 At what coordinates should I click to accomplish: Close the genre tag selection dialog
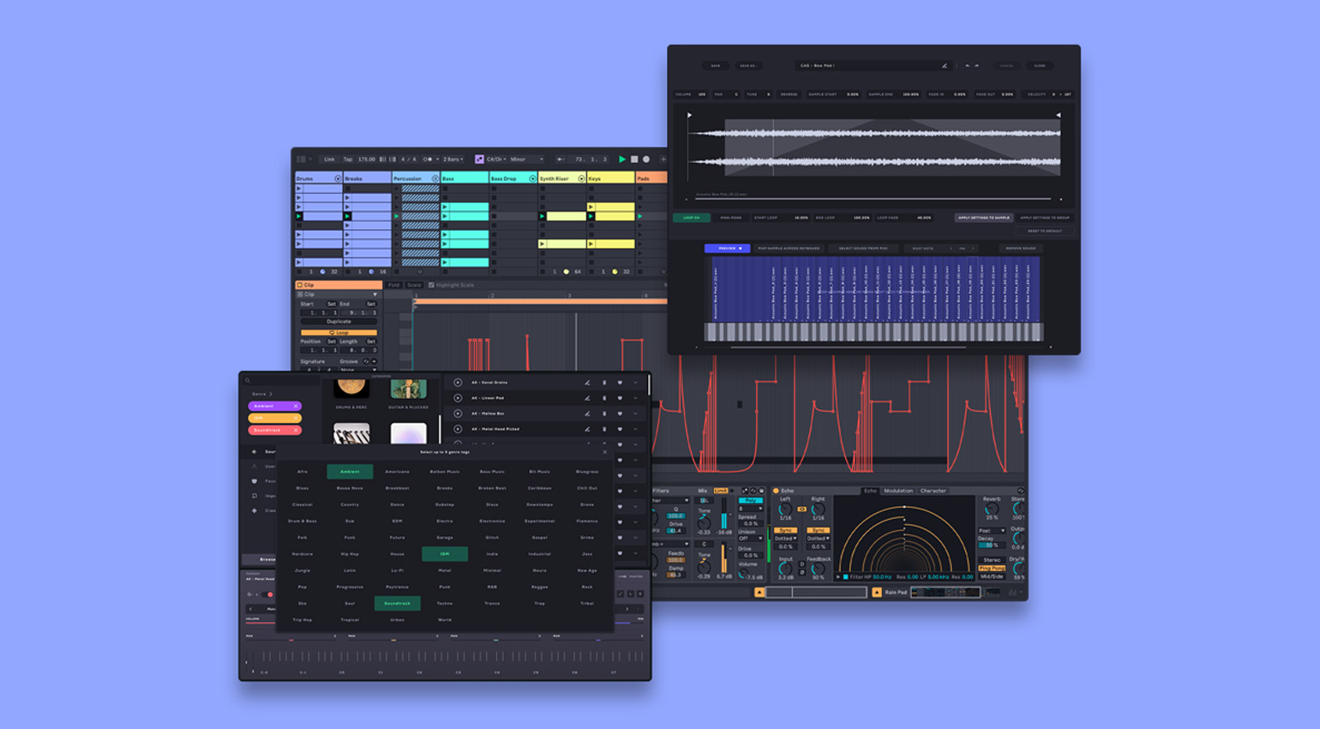604,452
